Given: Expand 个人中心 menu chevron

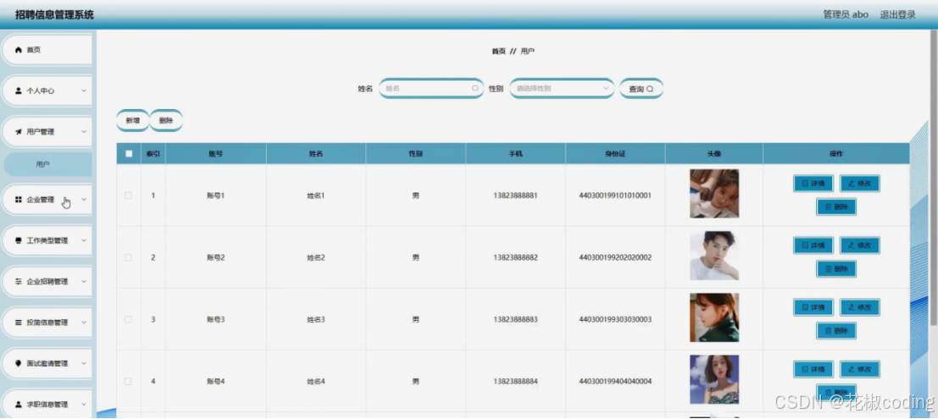Looking at the screenshot, I should pyautogui.click(x=84, y=91).
